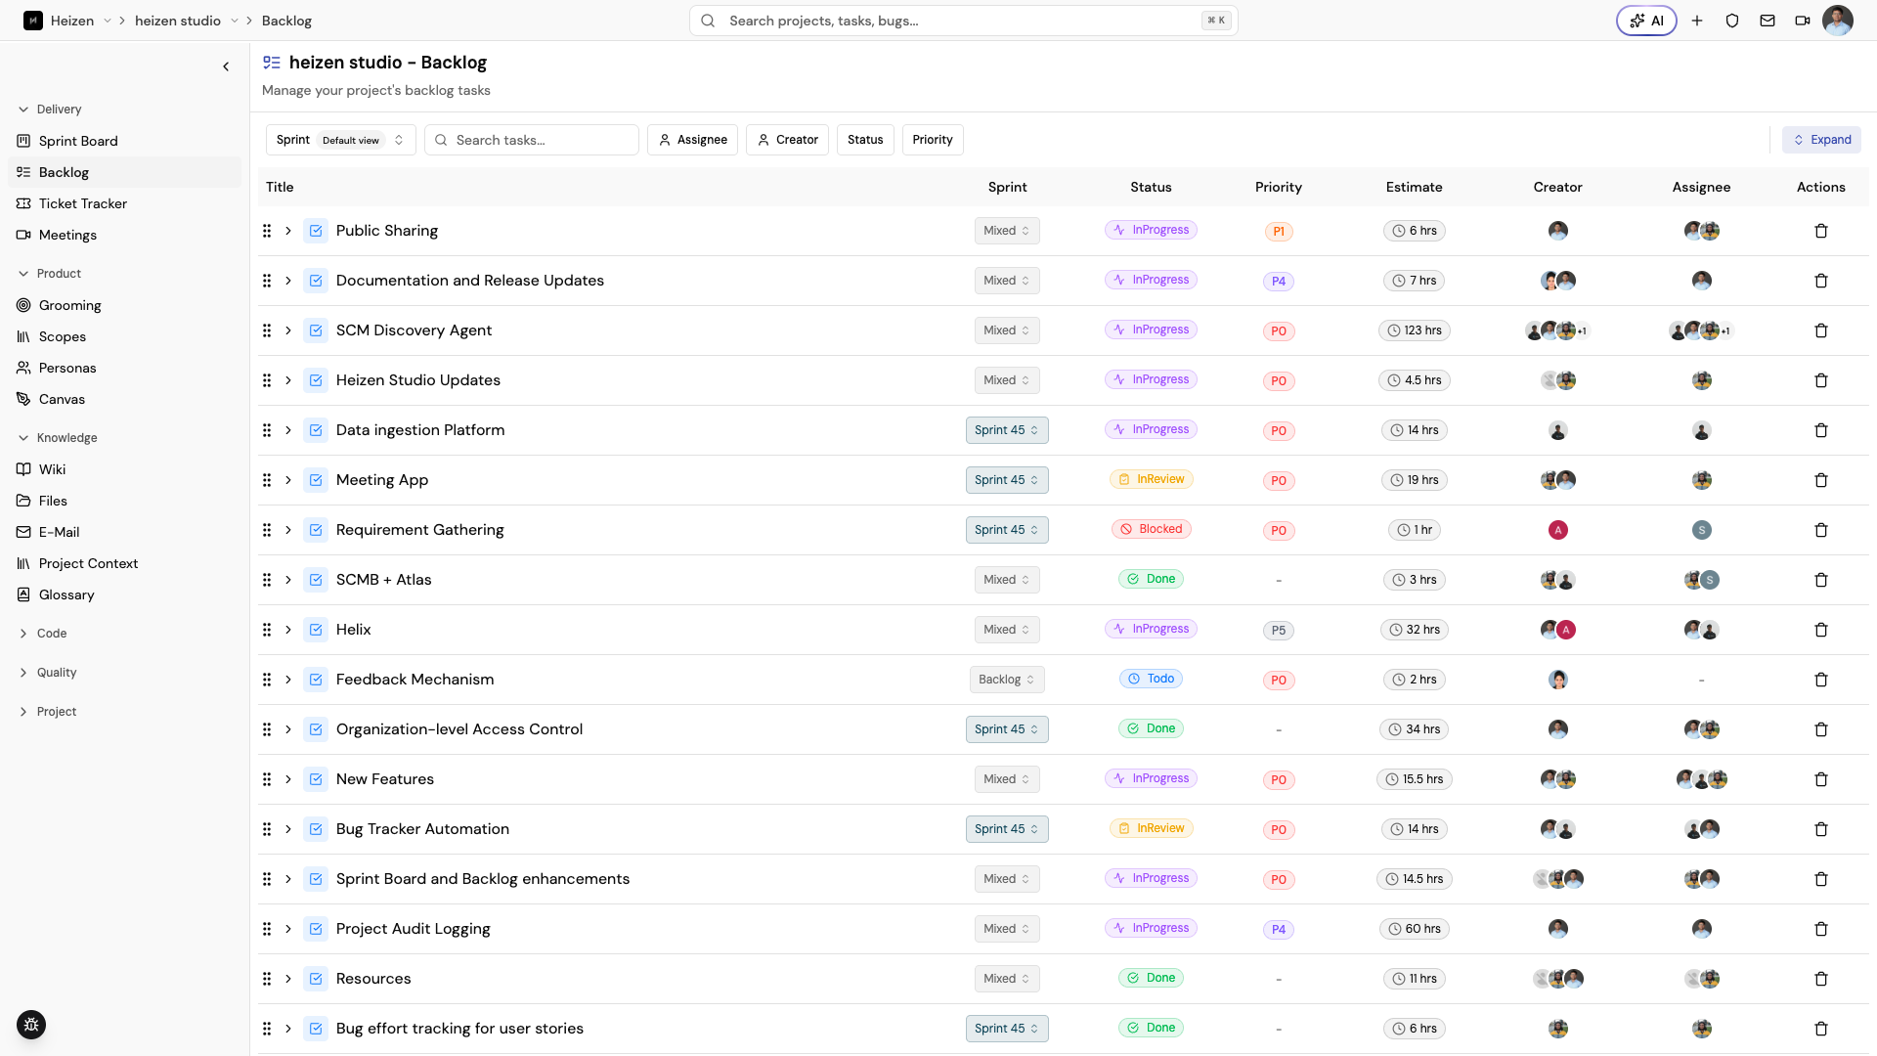Screen dimensions: 1877x1056
Task: Open the Sprint Default view selector
Action: (340, 140)
